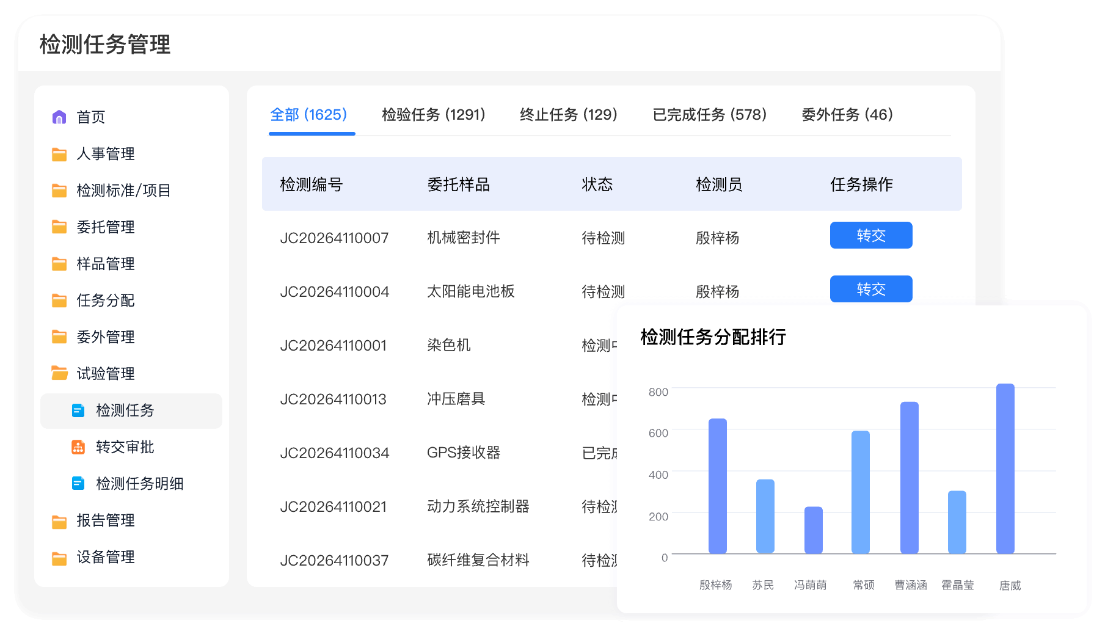Viewport: 1105px width, 634px height.
Task: Click the 唐威 bar in the chart
Action: (x=1005, y=469)
